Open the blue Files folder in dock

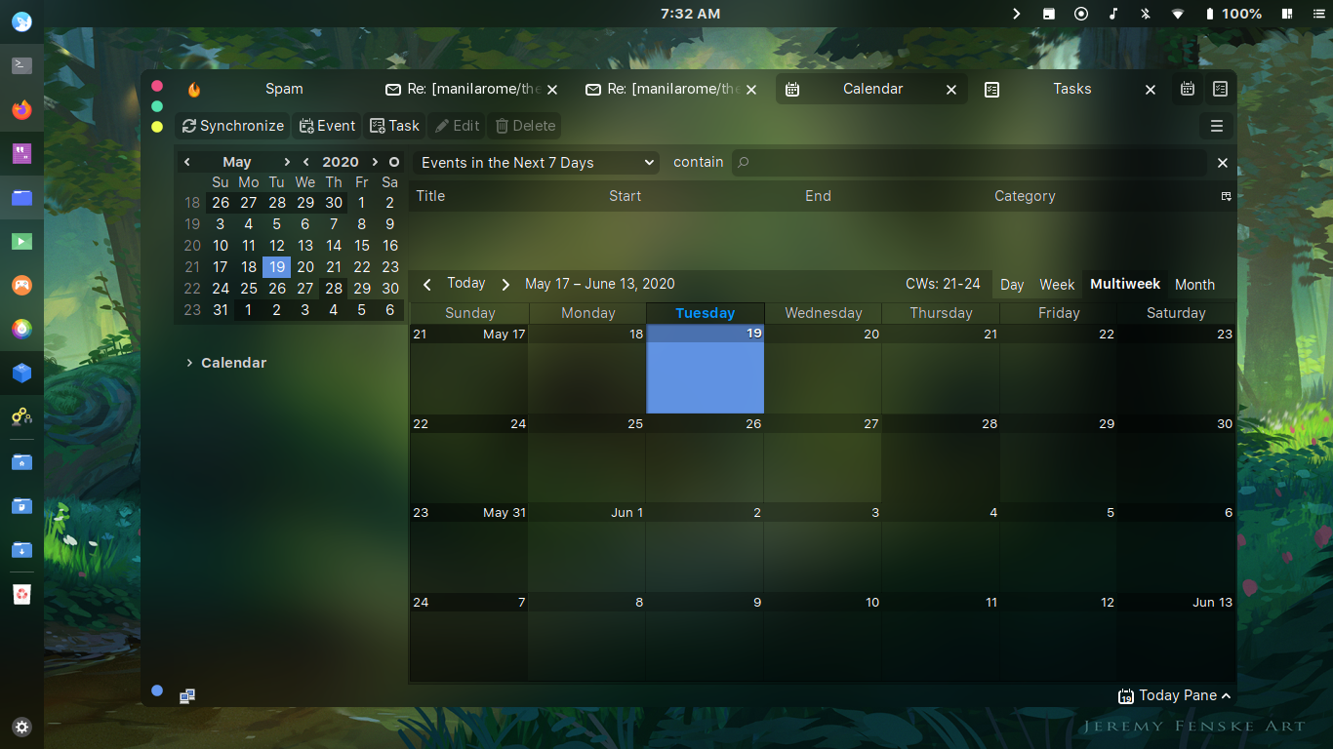click(x=21, y=197)
